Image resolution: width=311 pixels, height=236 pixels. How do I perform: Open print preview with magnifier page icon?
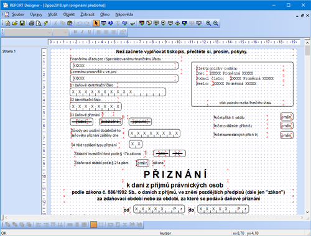39,23
